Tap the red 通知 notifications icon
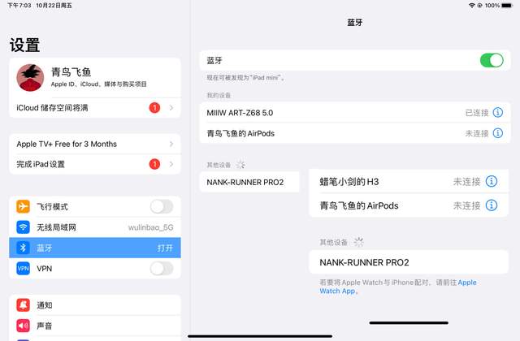The image size is (520, 341). click(x=24, y=305)
